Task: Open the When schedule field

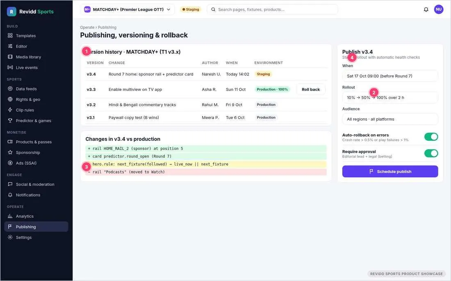Action: (390, 76)
